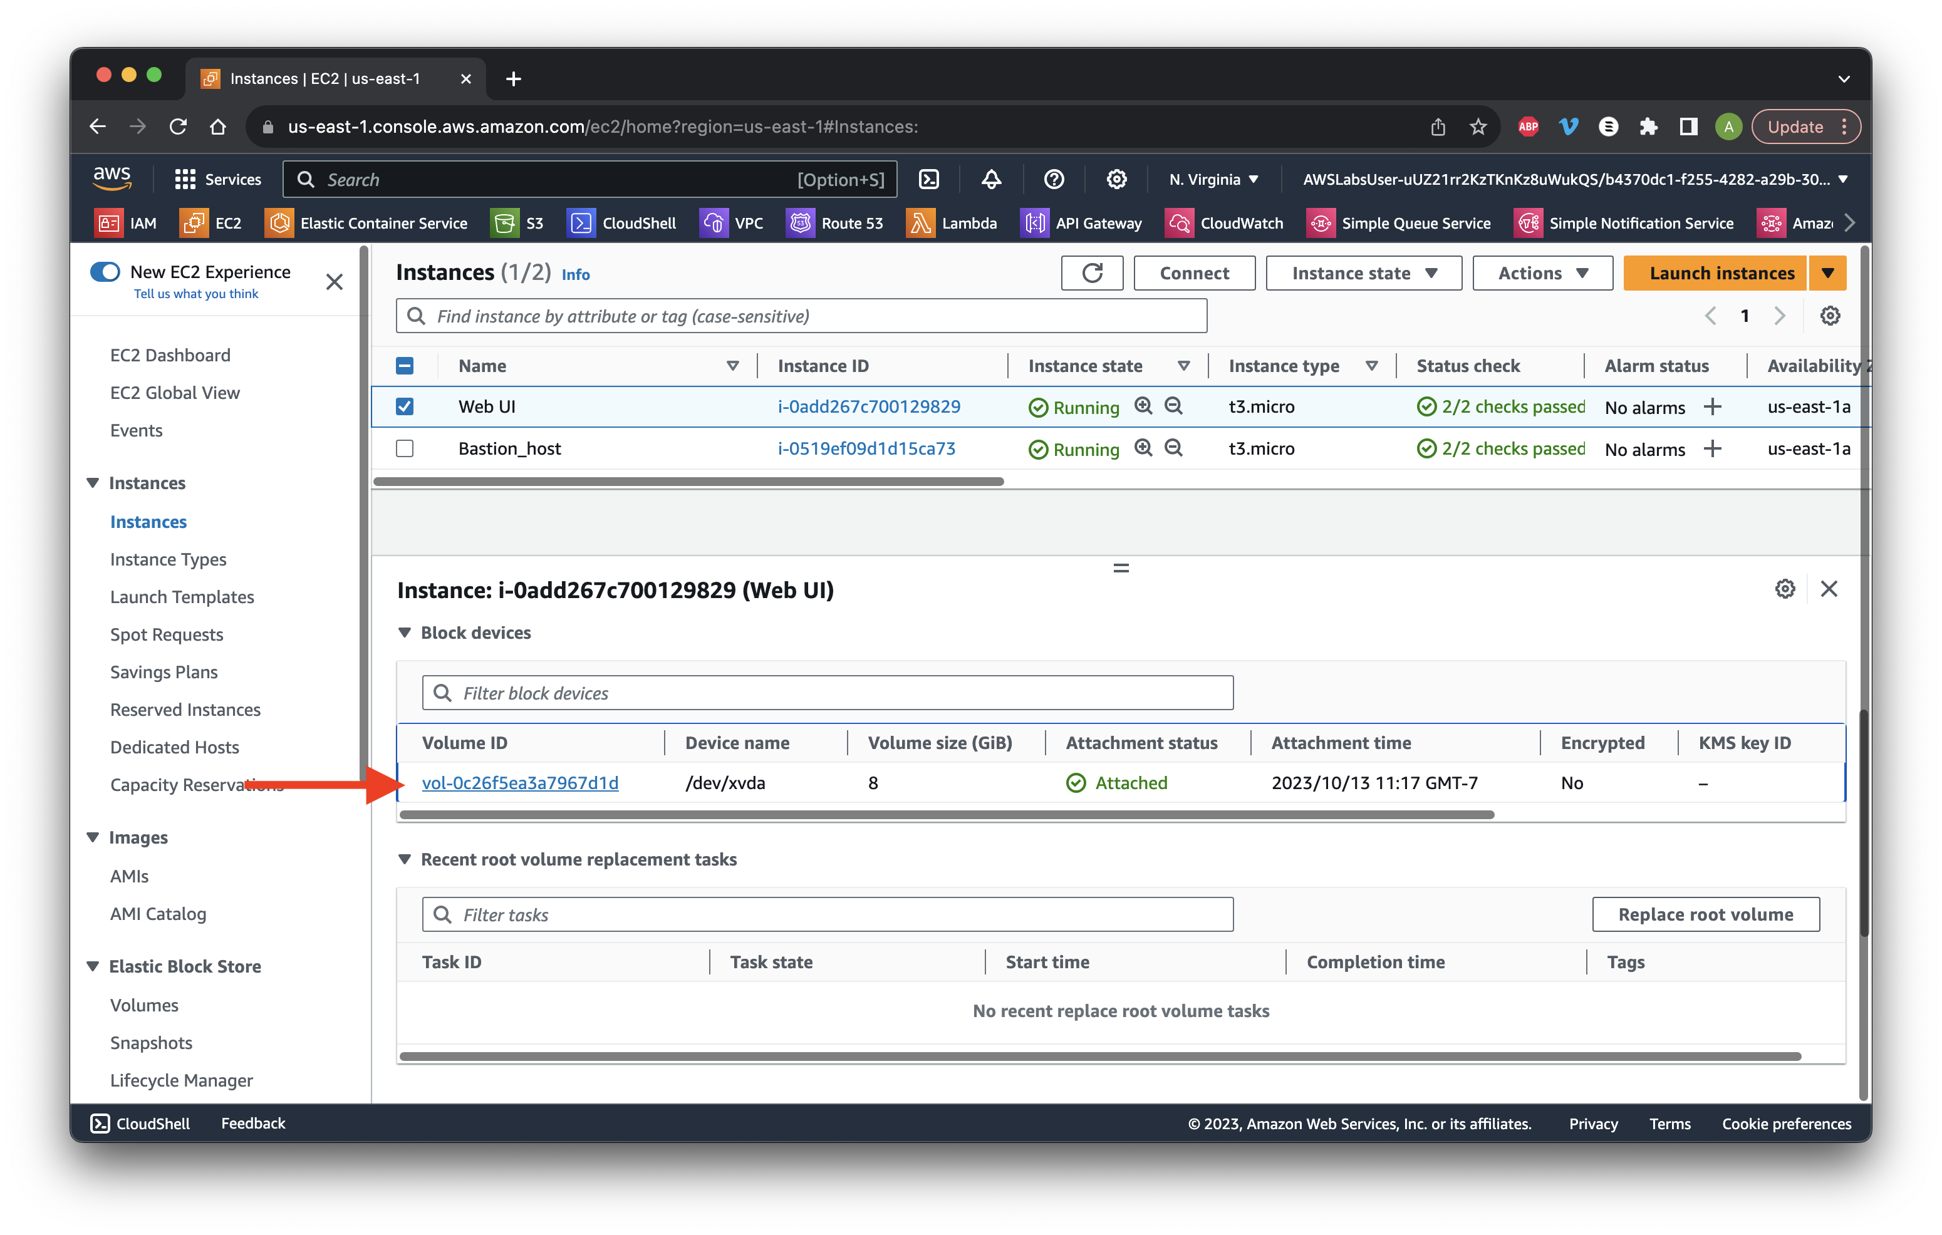Close the Web UI instance details panel
This screenshot has width=1942, height=1235.
1829,589
